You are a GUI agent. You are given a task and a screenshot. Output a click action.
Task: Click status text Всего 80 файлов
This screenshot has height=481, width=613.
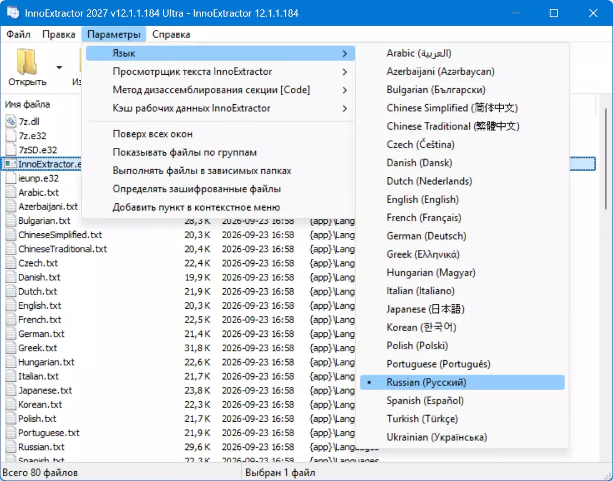[x=40, y=472]
